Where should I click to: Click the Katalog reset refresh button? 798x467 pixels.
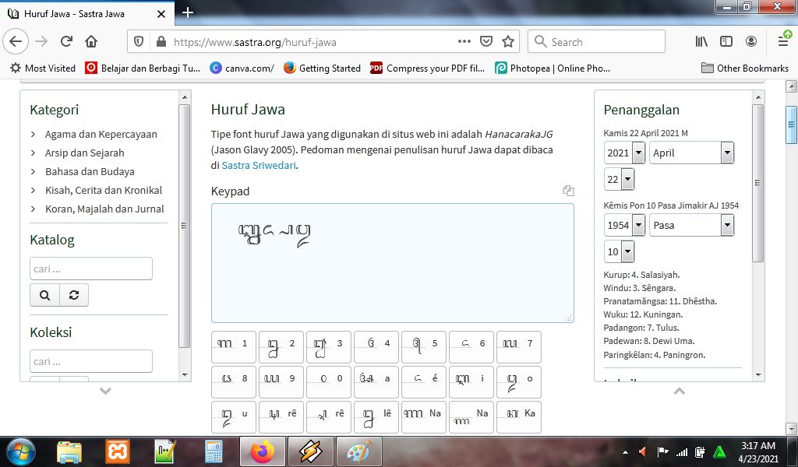click(74, 295)
